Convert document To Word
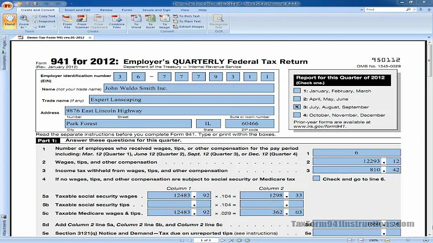This screenshot has width=433, height=243. point(136,22)
